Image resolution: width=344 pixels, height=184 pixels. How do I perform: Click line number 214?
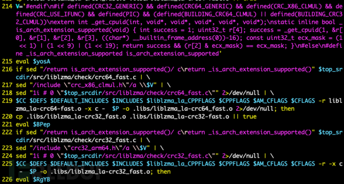(7, 6)
